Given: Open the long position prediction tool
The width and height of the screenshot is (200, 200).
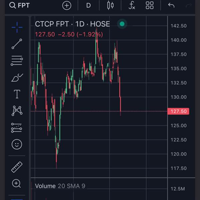Looking at the screenshot, I should click(17, 128).
